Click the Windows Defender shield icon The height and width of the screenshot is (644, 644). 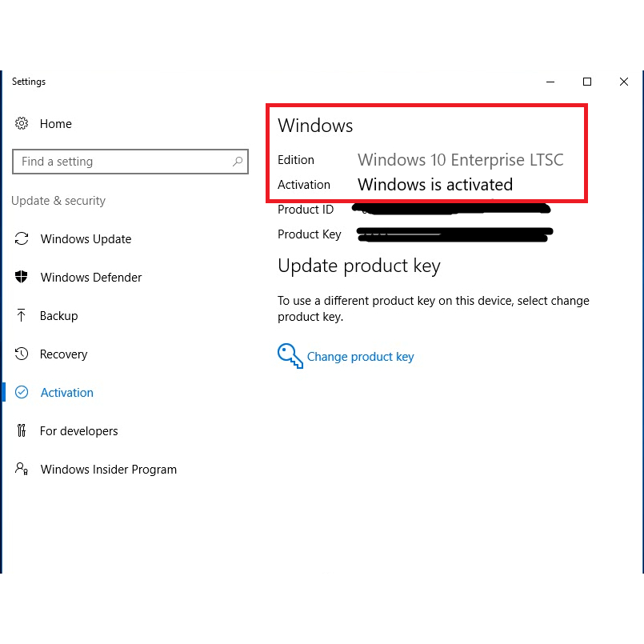click(22, 277)
